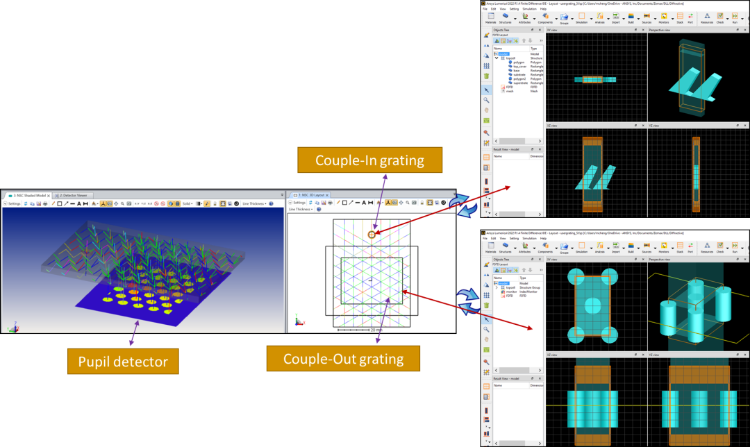The height and width of the screenshot is (447, 750).
Task: Open Setting menu in bottom Lumerical window
Action: tap(515, 238)
